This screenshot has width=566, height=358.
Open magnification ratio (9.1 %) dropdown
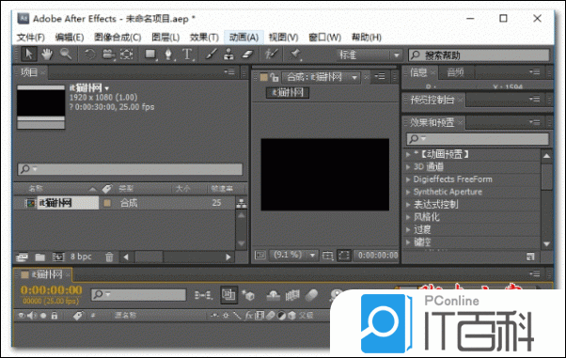point(294,256)
